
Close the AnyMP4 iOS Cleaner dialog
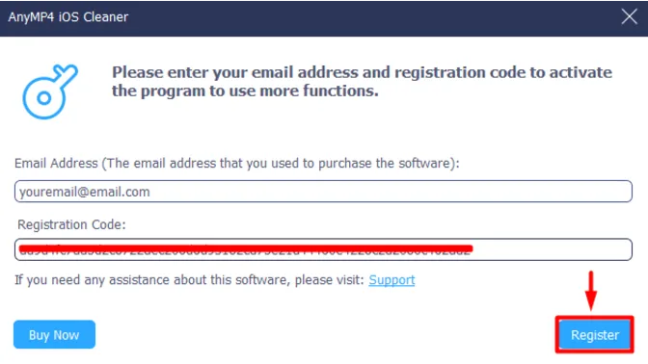click(x=629, y=17)
